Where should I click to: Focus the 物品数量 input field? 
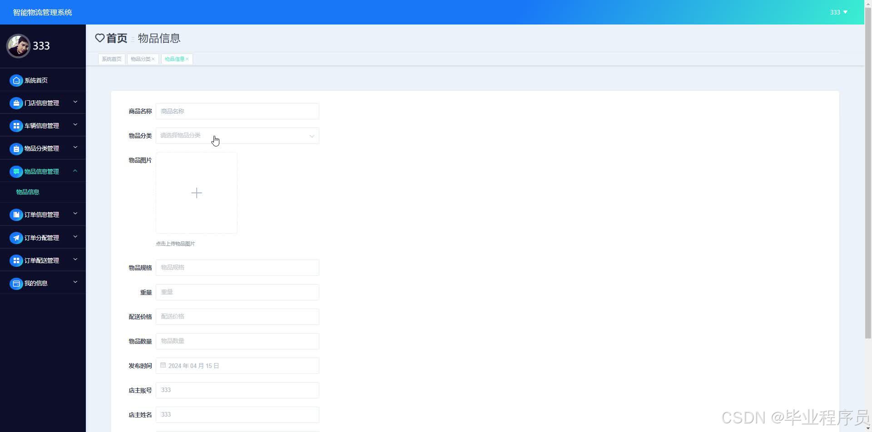[x=238, y=341]
